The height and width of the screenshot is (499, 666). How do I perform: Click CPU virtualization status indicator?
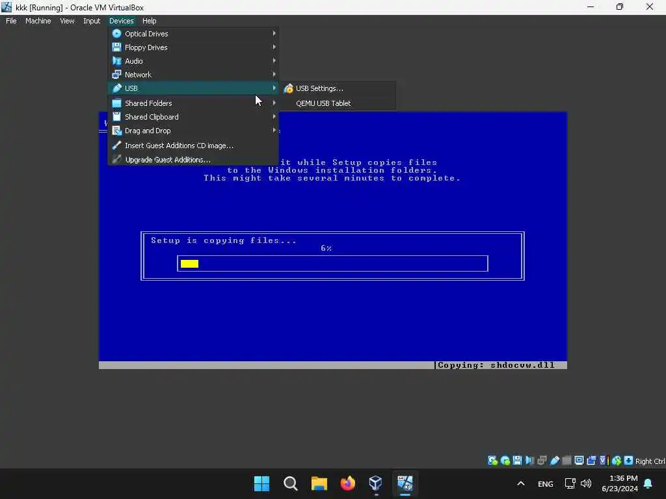pos(604,461)
